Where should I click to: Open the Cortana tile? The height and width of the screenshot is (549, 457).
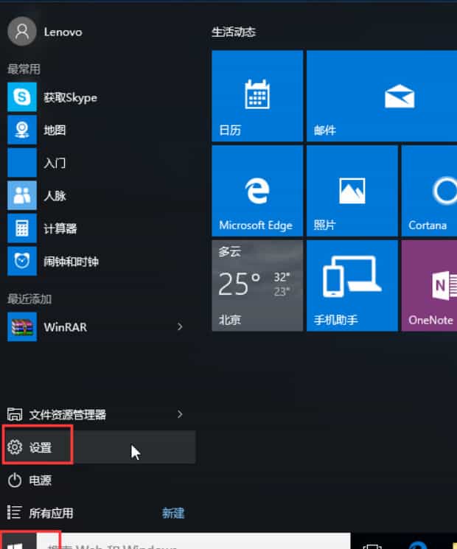[x=429, y=191]
